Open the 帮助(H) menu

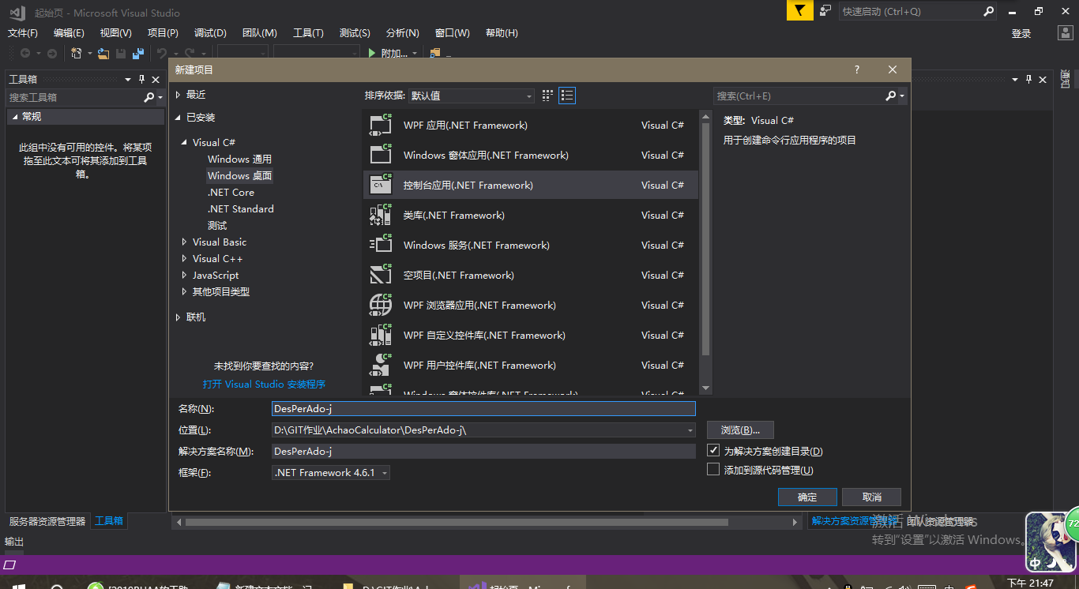502,32
